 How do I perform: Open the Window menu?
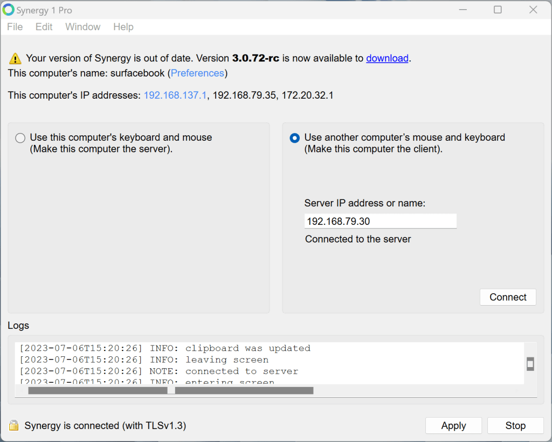tap(82, 27)
